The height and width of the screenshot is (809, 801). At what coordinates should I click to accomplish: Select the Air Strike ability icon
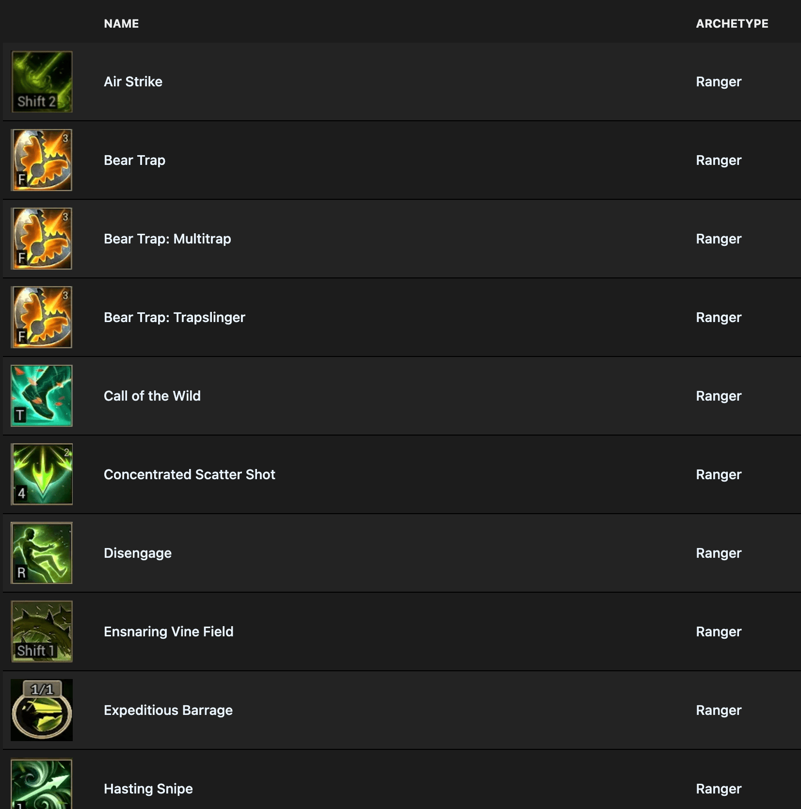click(x=41, y=81)
